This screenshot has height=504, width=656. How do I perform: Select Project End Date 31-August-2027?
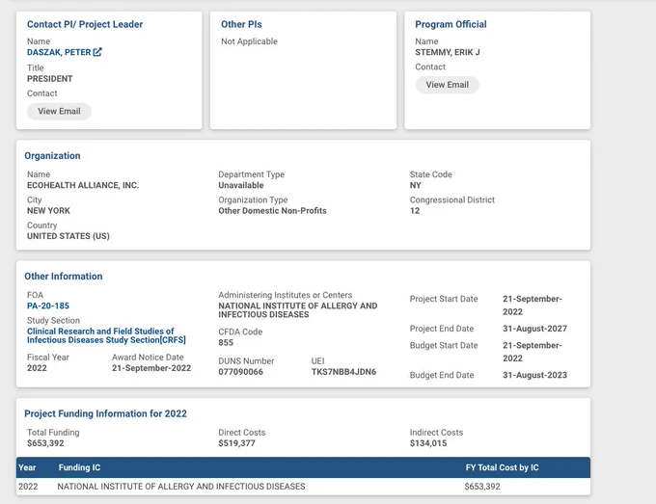534,329
